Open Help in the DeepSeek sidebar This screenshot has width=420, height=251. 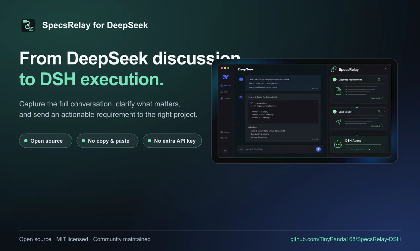pyautogui.click(x=224, y=138)
